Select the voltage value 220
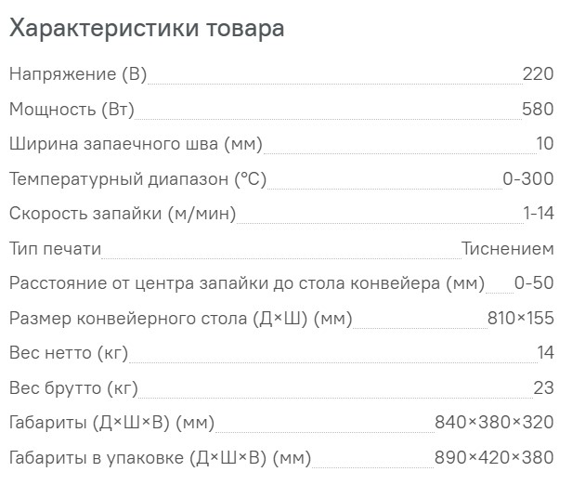The image size is (572, 485). (x=538, y=74)
